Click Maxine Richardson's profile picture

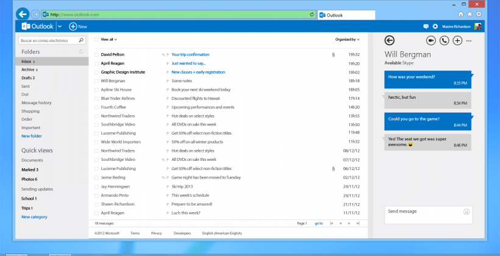[x=477, y=26]
